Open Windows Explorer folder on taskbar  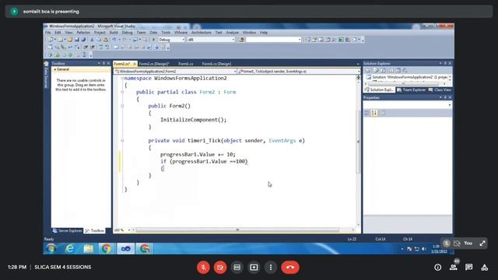pyautogui.click(x=88, y=249)
